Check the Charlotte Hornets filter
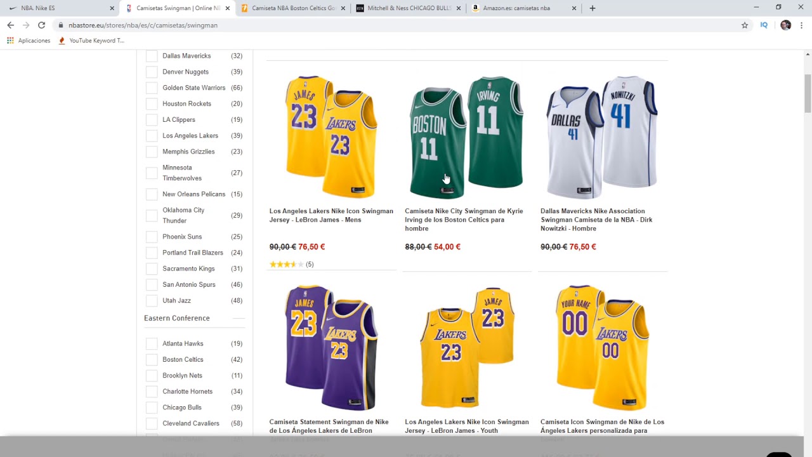 [152, 392]
